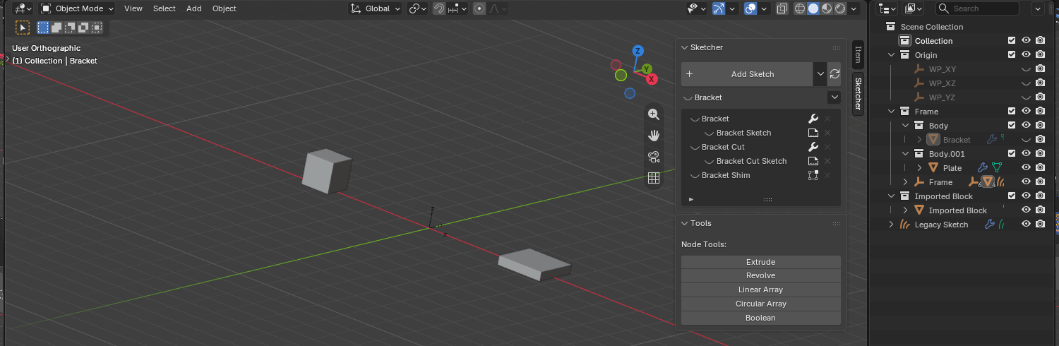The image size is (1059, 346).
Task: Toggle show gizmos
Action: [x=719, y=8]
